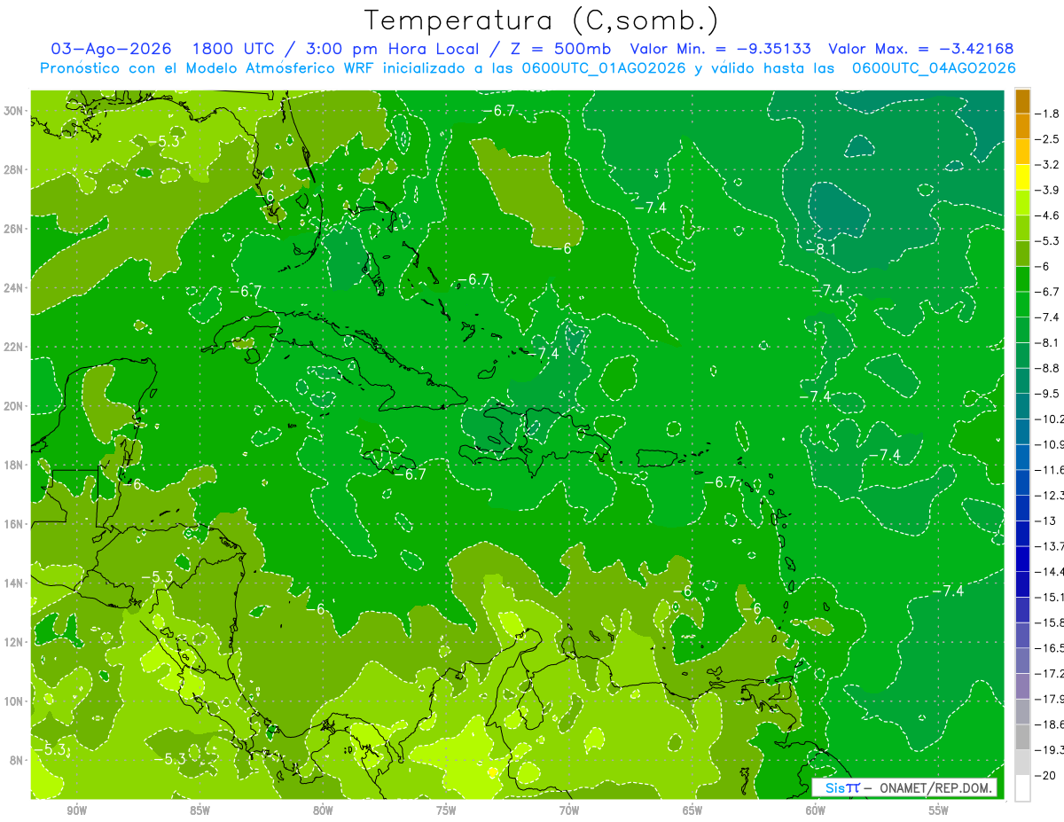
Task: Click "Valor Min. = -9.35133" value
Action: tap(721, 49)
